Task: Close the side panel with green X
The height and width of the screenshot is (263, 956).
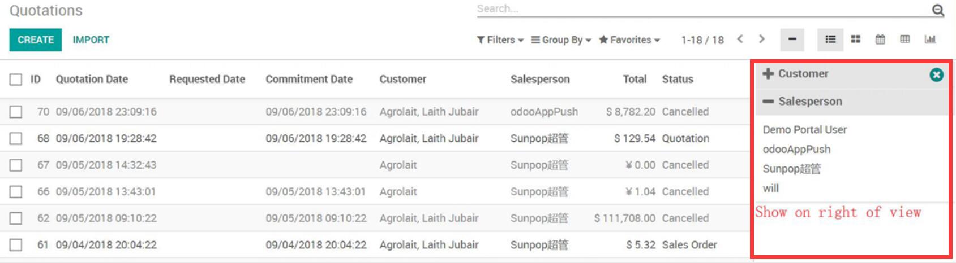Action: 937,74
